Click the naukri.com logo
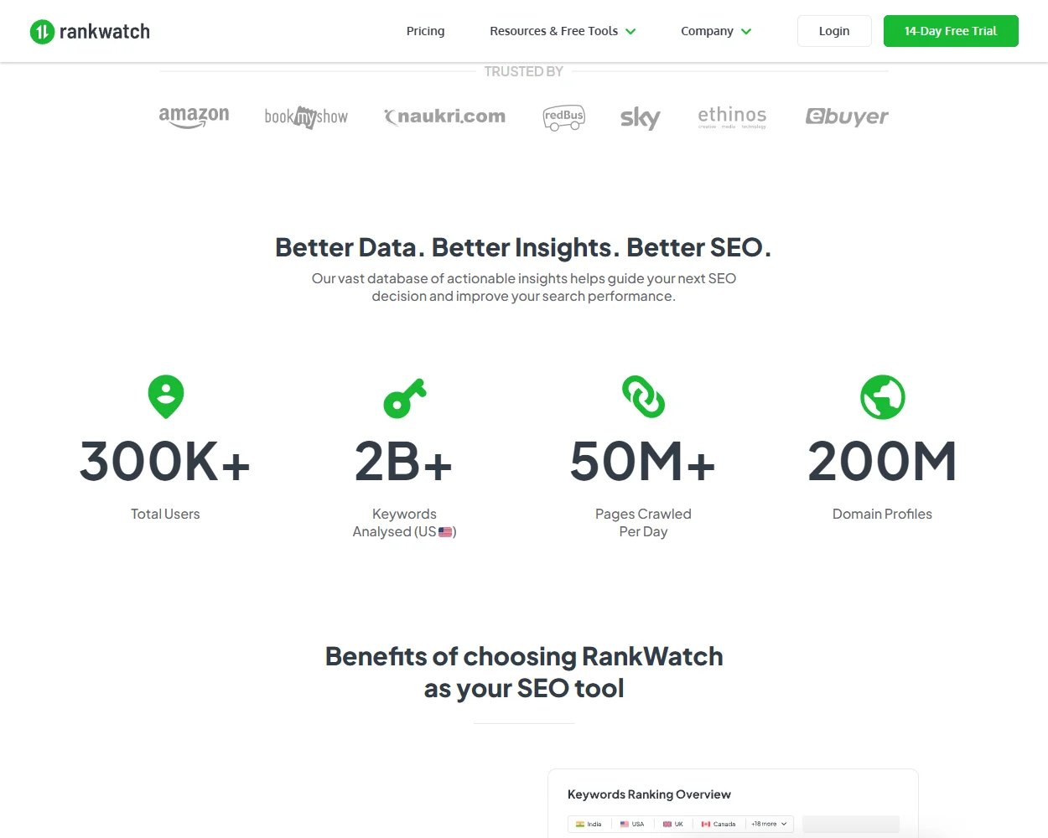This screenshot has height=838, width=1048. [x=444, y=116]
